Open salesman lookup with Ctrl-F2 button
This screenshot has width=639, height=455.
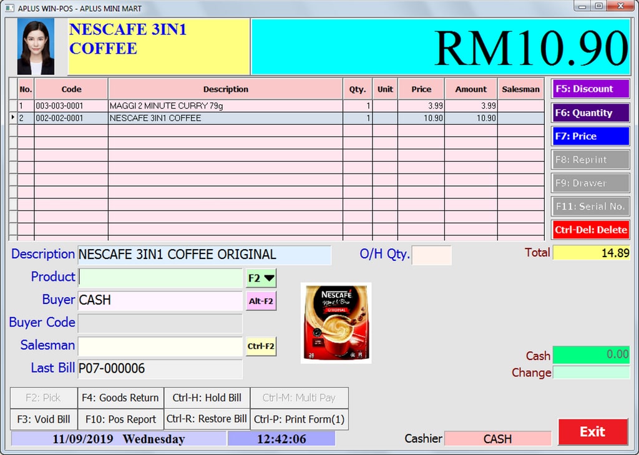(261, 346)
